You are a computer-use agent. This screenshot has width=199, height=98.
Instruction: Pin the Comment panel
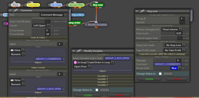tap(15, 10)
